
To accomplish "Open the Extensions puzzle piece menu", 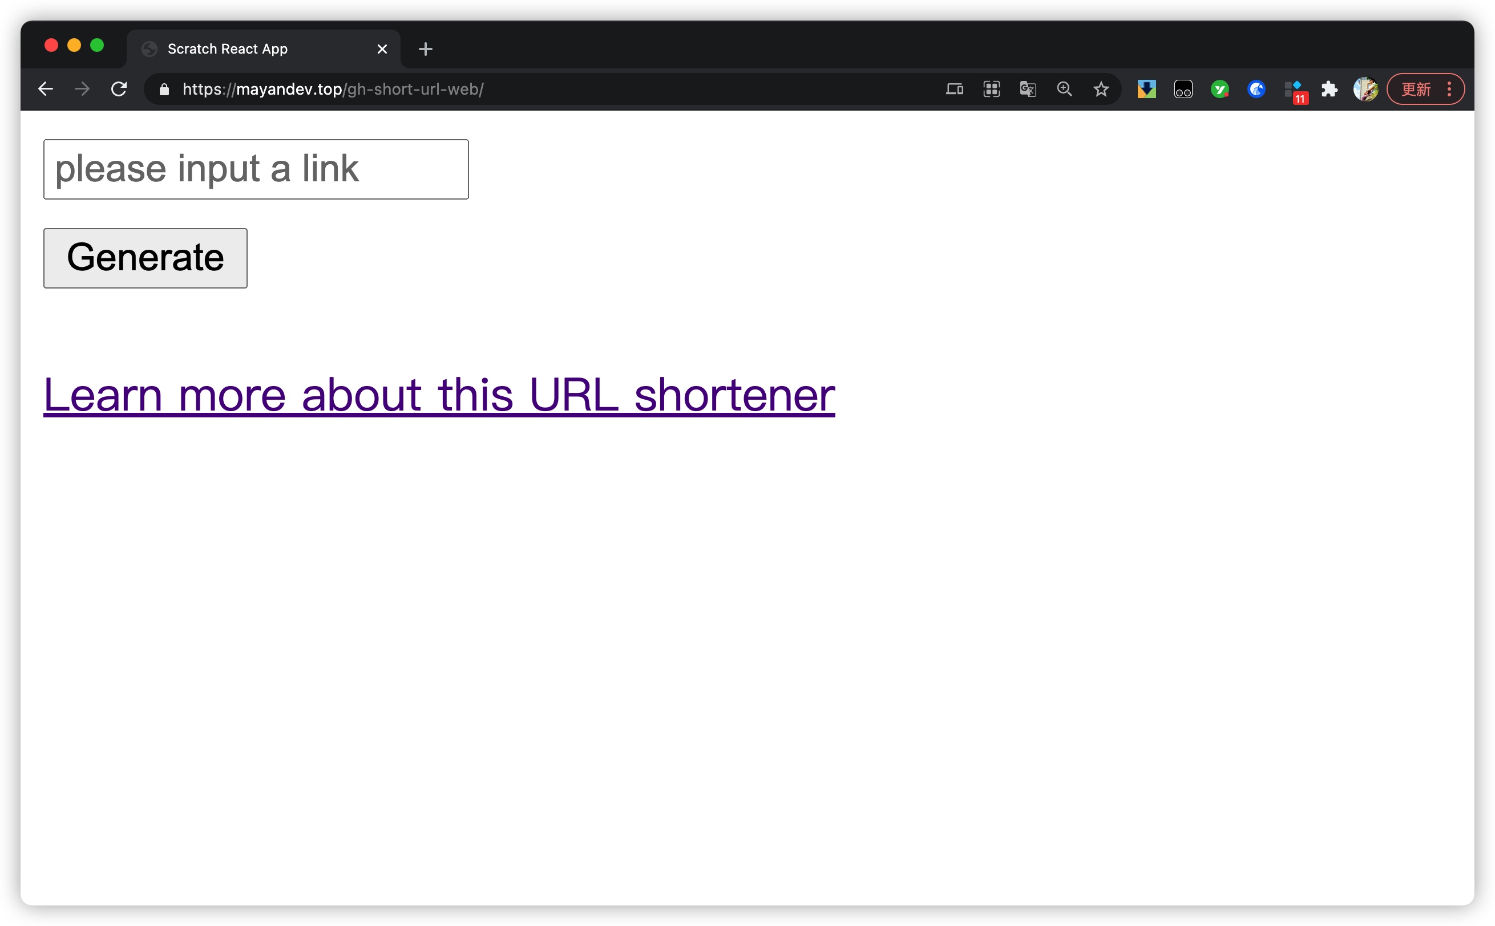I will (x=1329, y=90).
